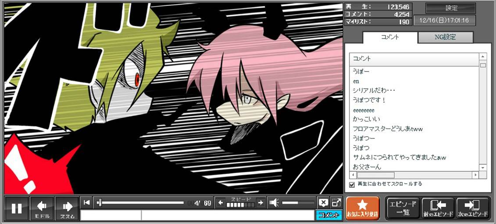Go to the next episode (次のエピソード)

[473, 208]
